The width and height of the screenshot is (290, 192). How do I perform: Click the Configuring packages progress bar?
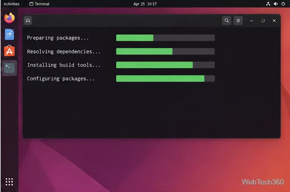[165, 78]
